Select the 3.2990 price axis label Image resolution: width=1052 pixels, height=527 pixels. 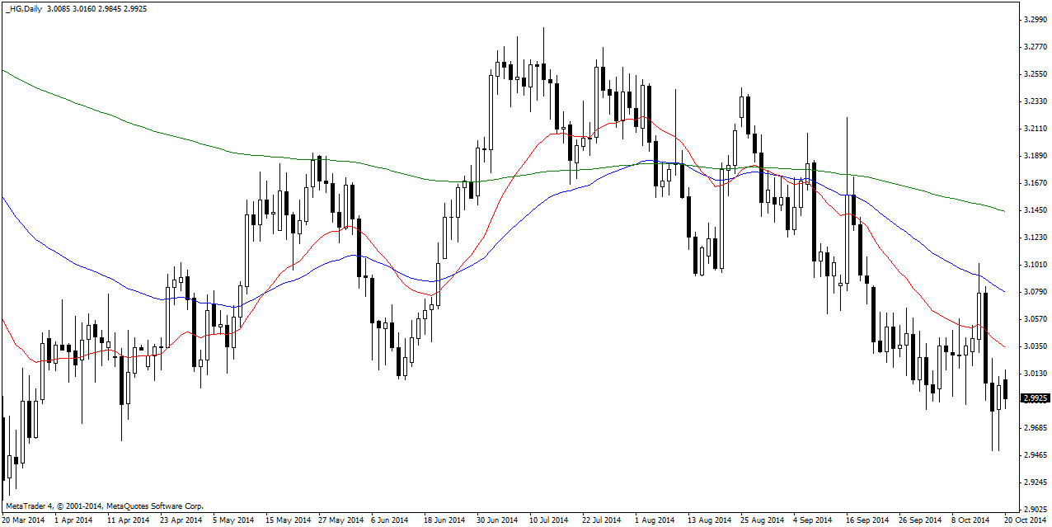point(1036,19)
